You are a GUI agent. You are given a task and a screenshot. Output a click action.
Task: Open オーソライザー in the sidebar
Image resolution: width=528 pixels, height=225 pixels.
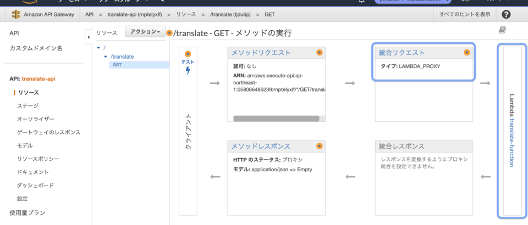point(36,119)
